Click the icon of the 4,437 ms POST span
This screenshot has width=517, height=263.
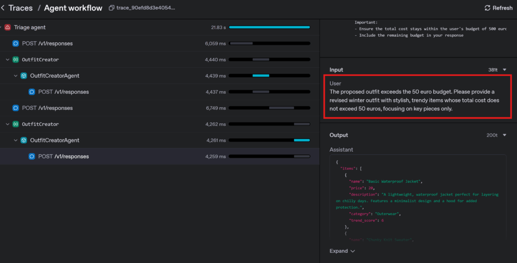32,92
